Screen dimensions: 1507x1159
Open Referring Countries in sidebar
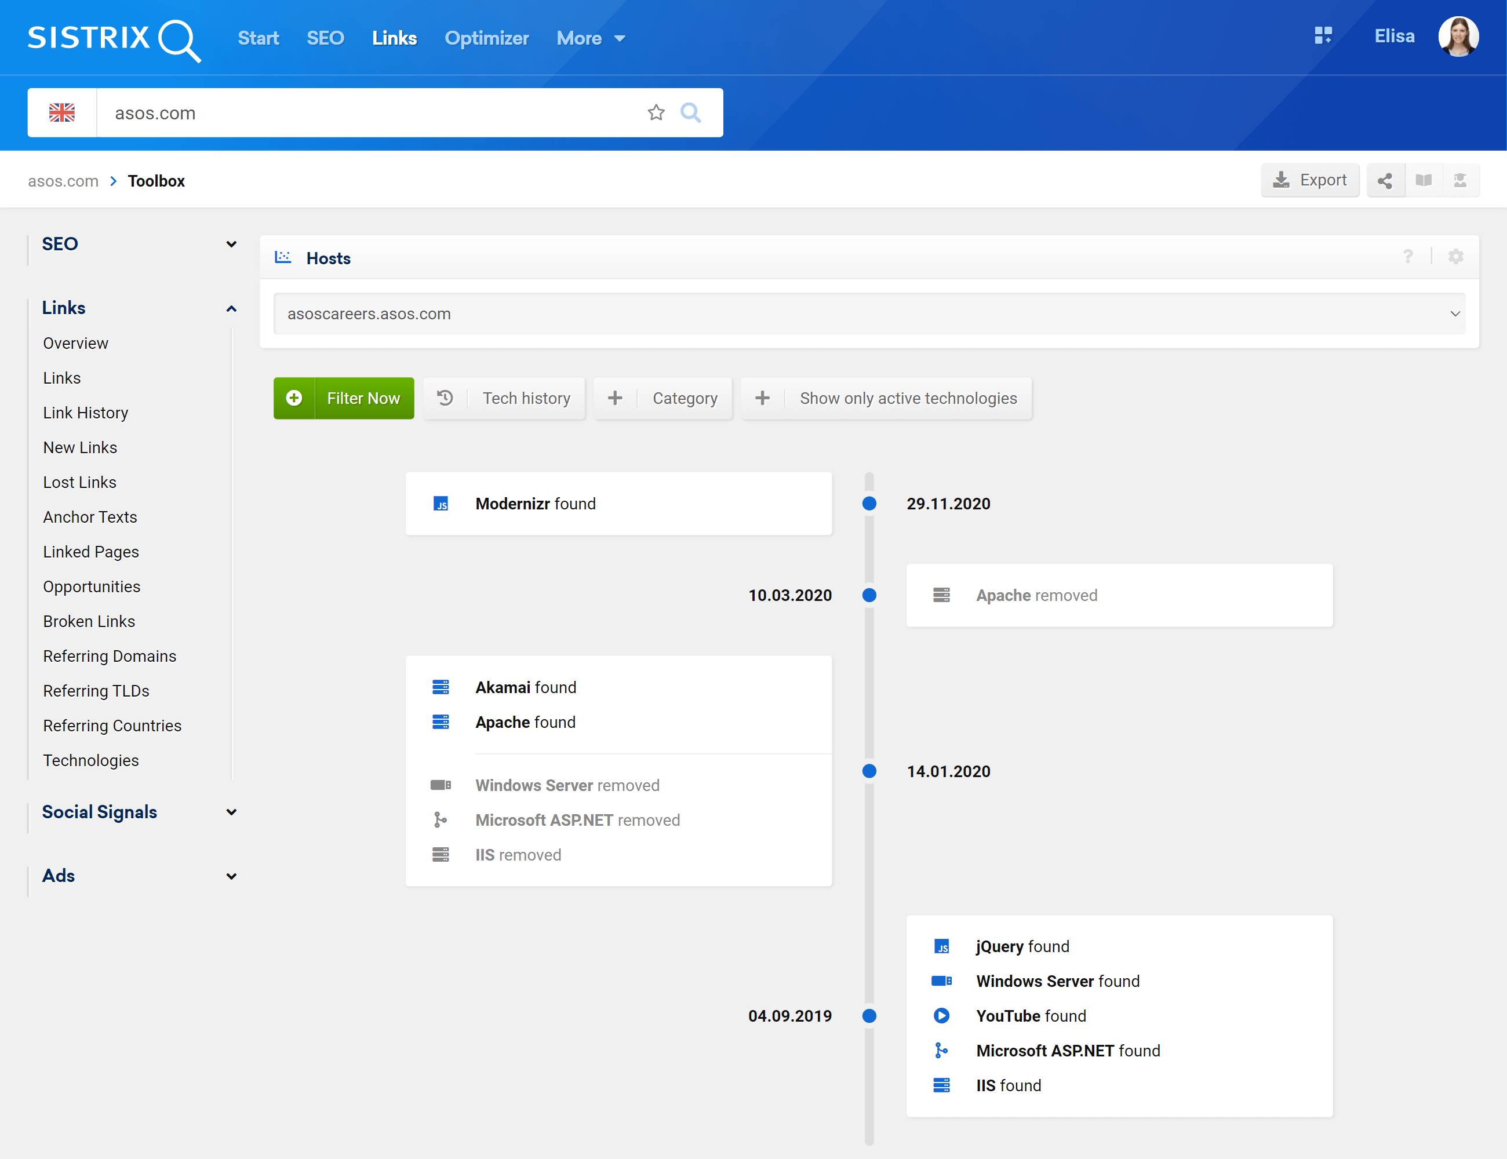click(112, 726)
